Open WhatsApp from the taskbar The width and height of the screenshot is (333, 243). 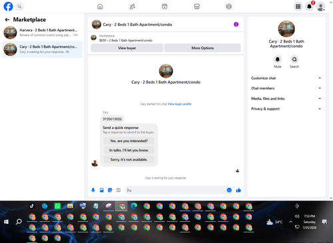[x=57, y=206]
